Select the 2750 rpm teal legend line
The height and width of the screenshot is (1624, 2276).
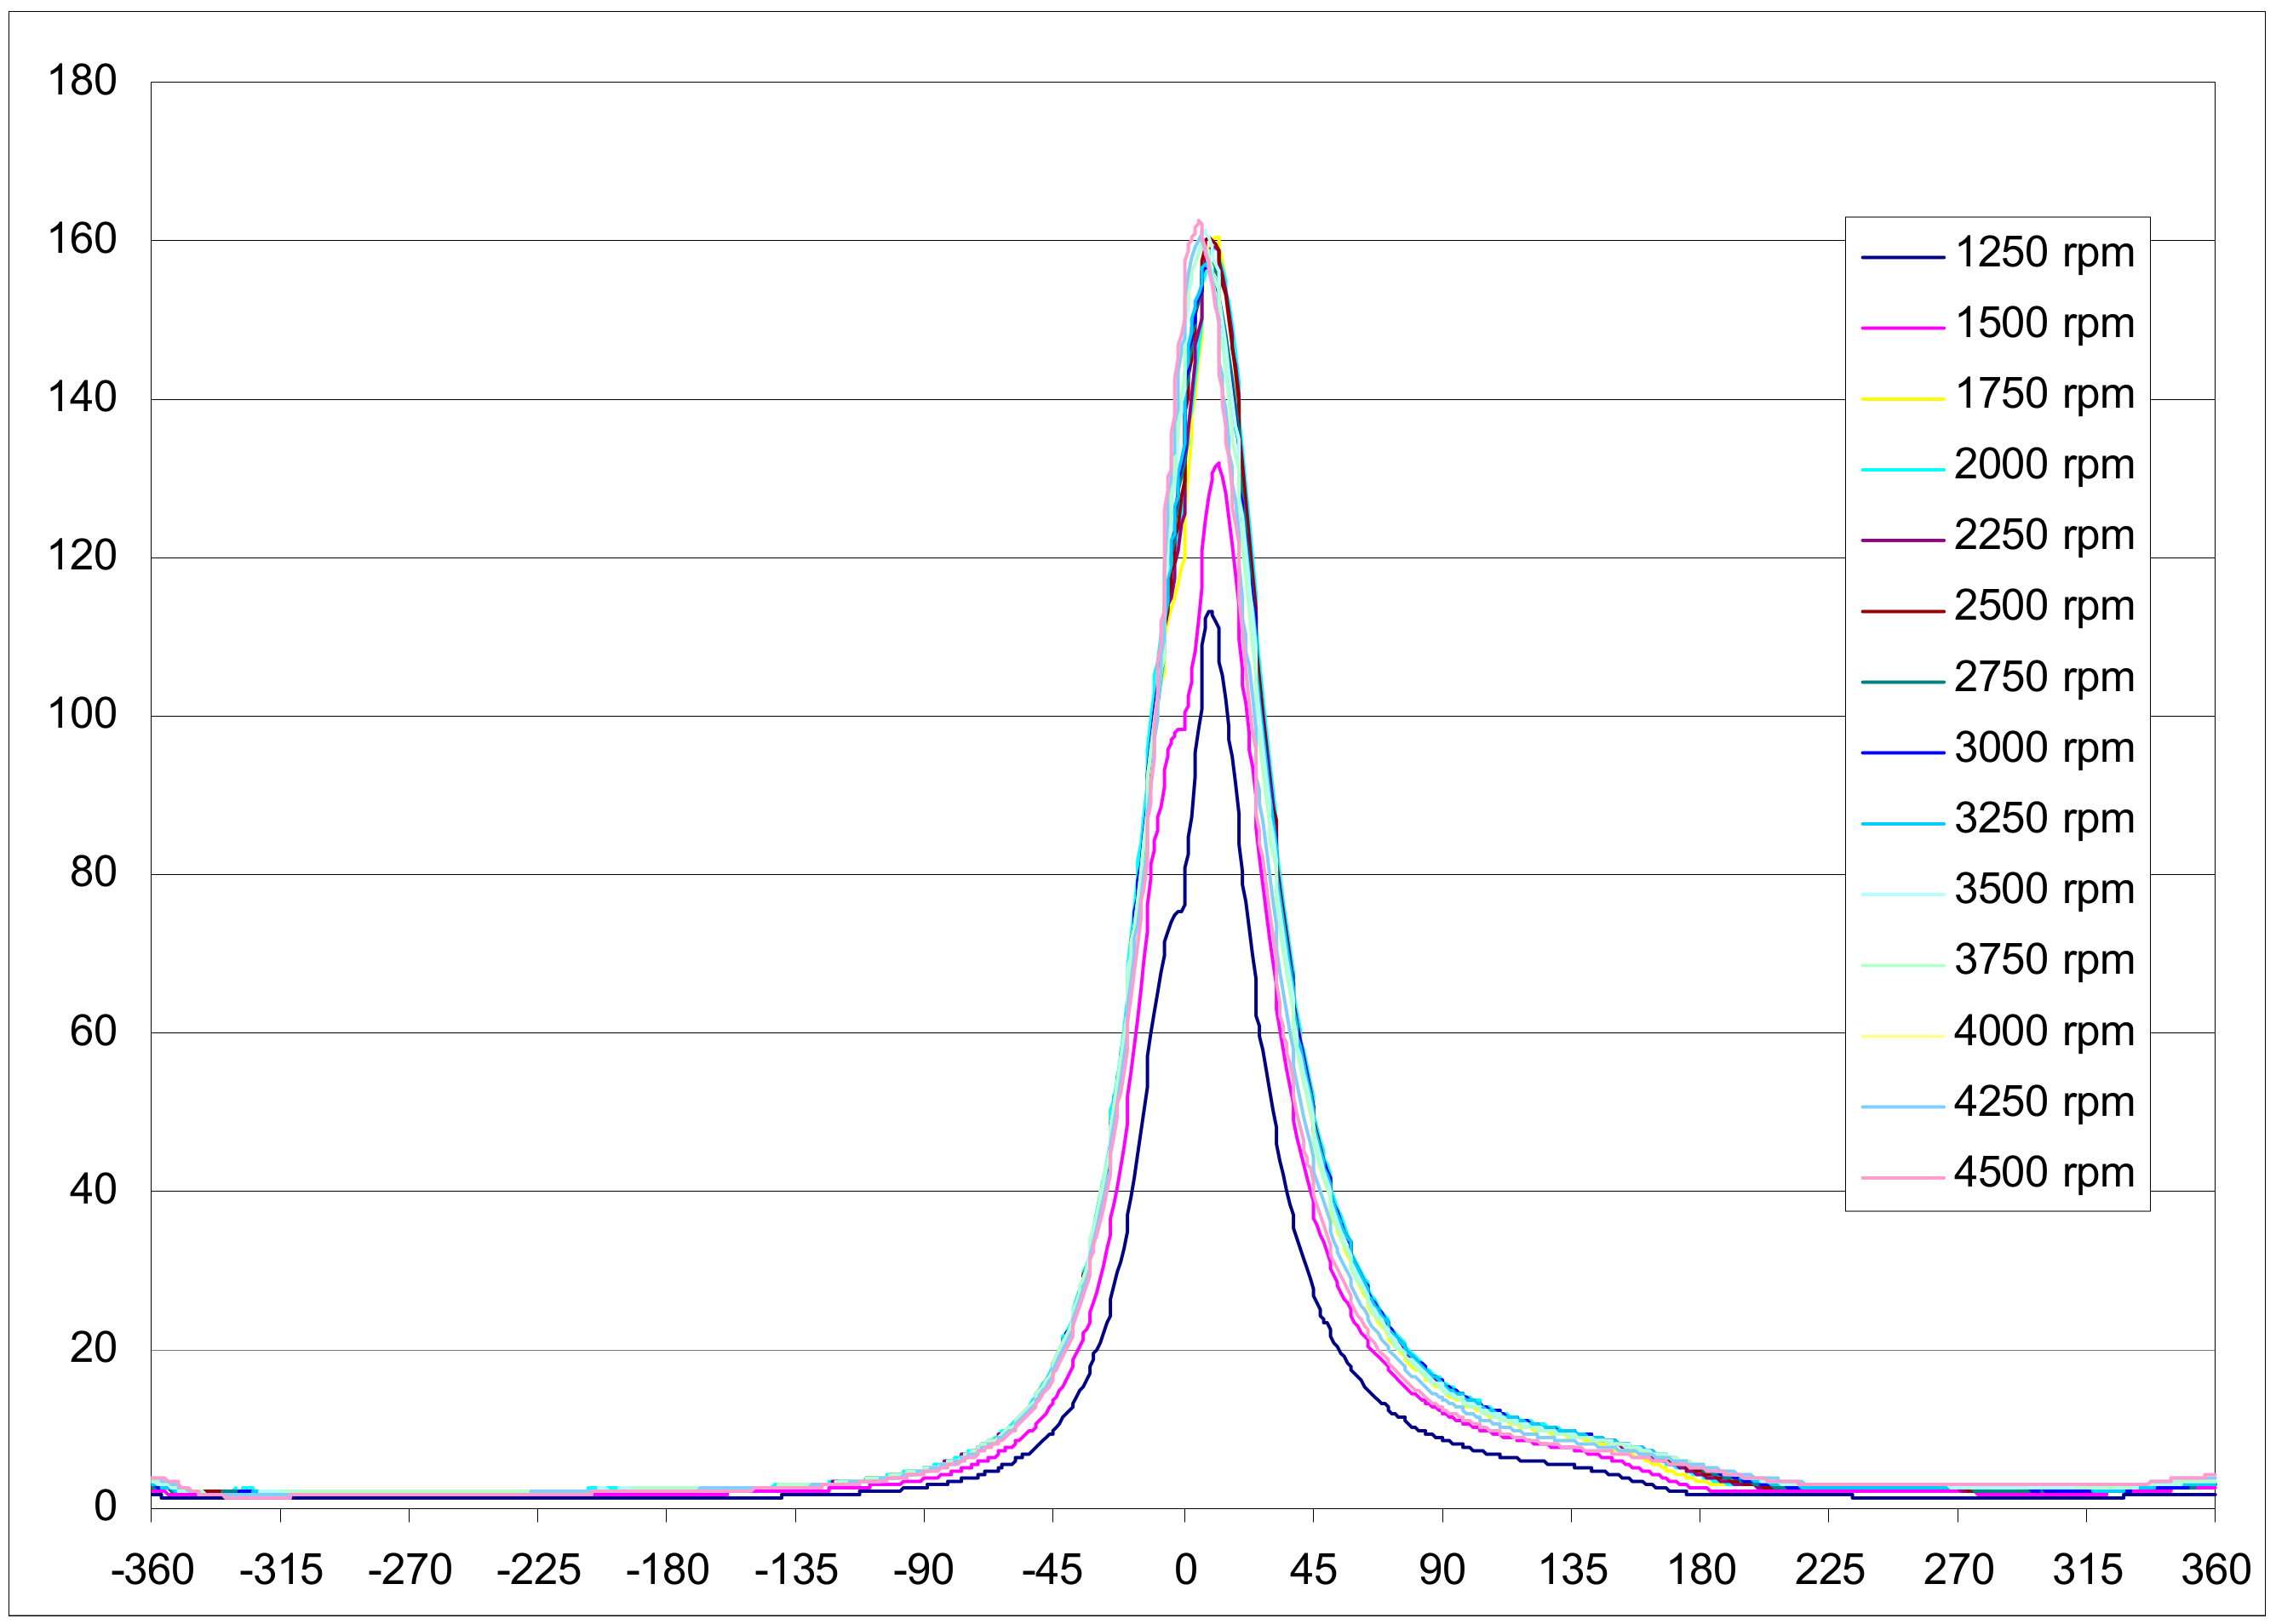(1902, 682)
